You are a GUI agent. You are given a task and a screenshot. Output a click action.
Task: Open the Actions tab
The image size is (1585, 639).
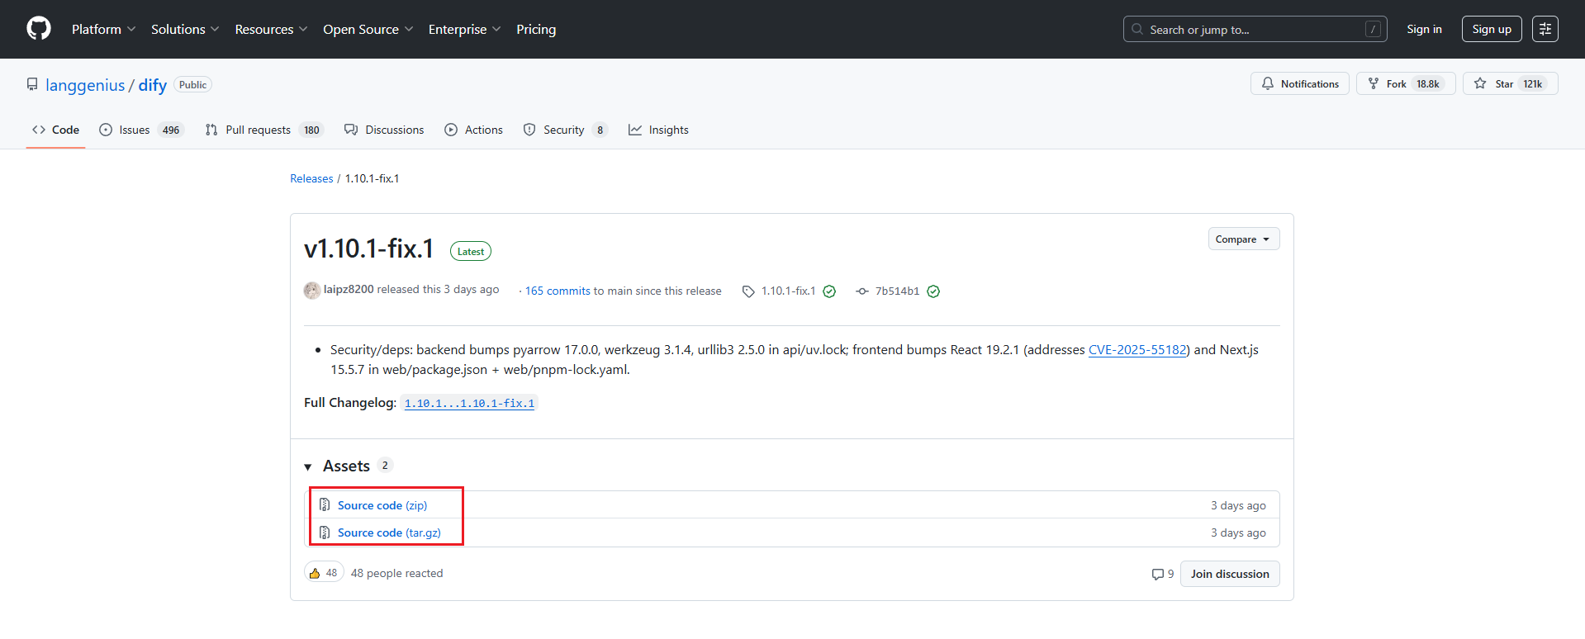[x=474, y=130]
